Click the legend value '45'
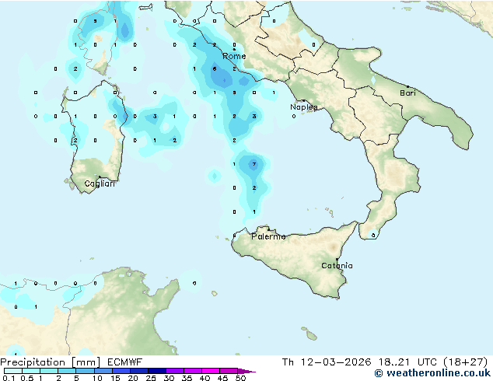The image size is (493, 381). point(222,378)
